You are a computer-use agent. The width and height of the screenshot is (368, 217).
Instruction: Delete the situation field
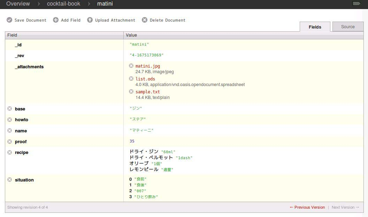point(10,180)
